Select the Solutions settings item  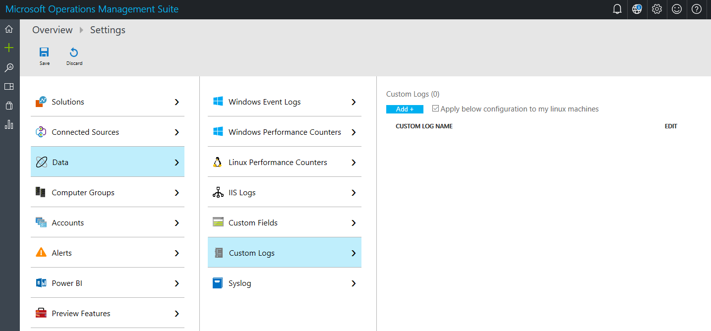click(x=108, y=102)
